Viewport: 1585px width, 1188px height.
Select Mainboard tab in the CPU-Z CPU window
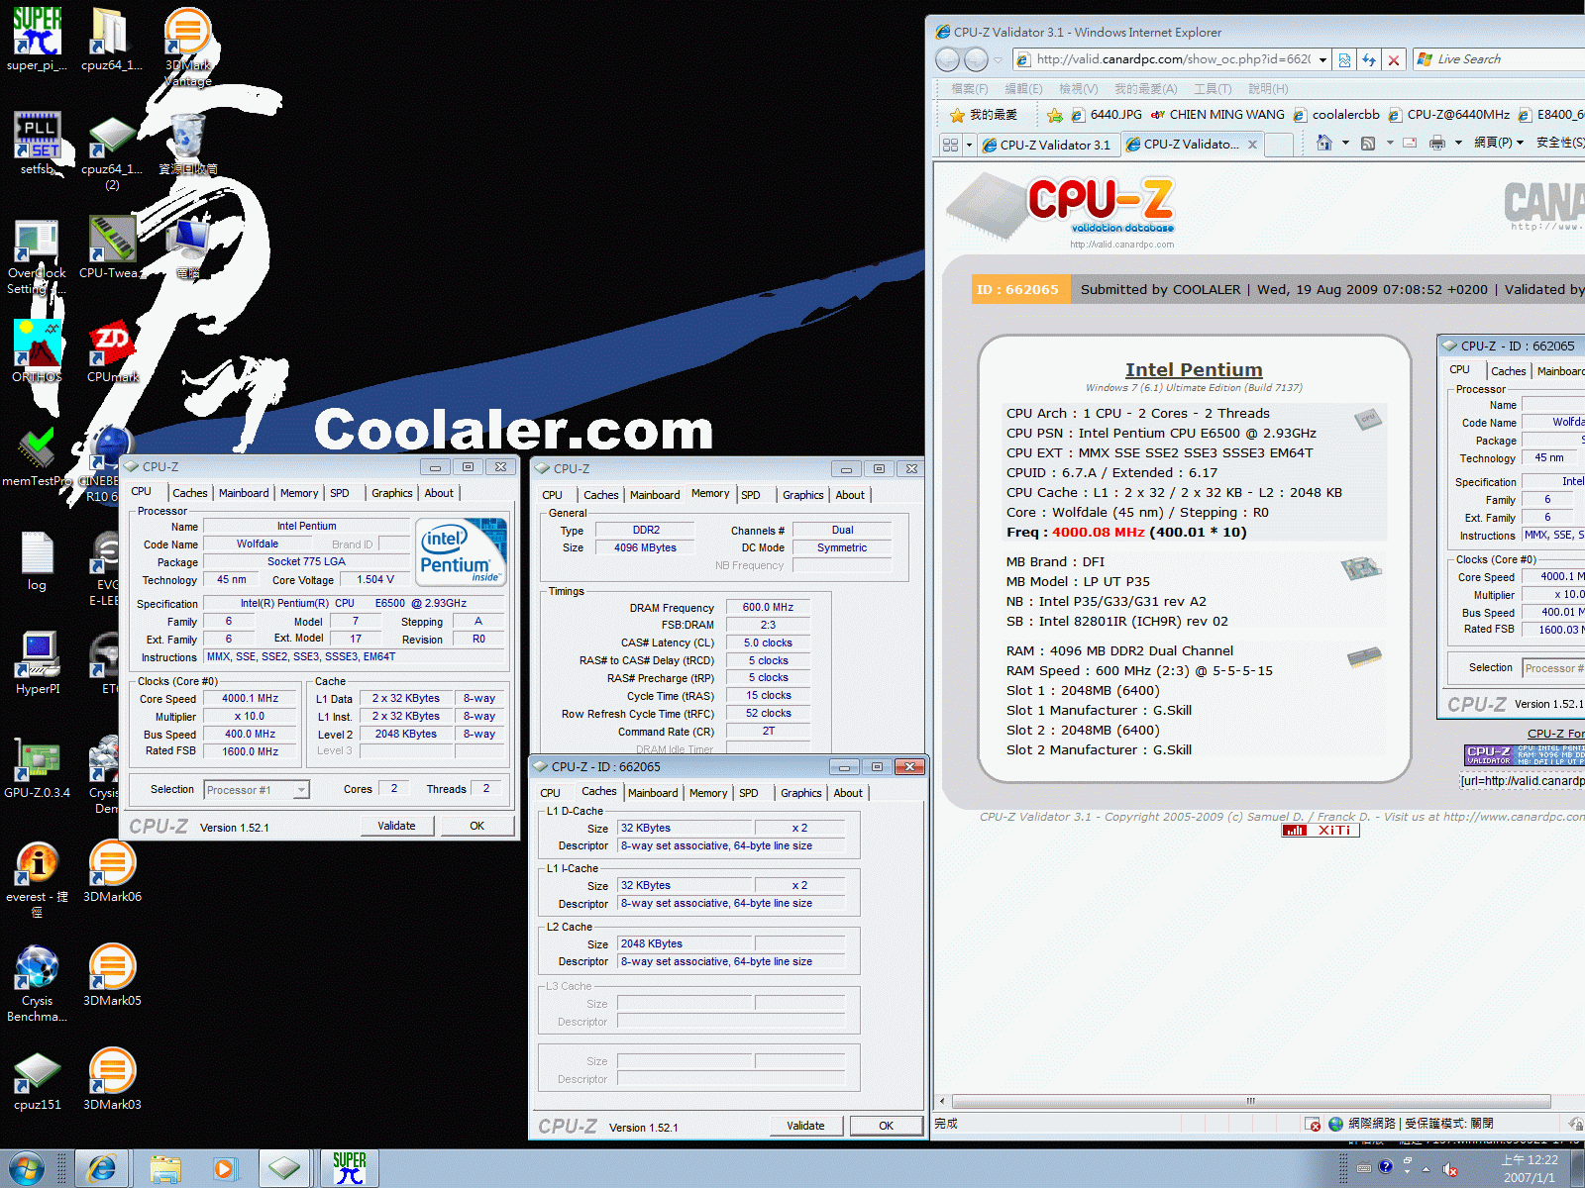click(x=244, y=493)
